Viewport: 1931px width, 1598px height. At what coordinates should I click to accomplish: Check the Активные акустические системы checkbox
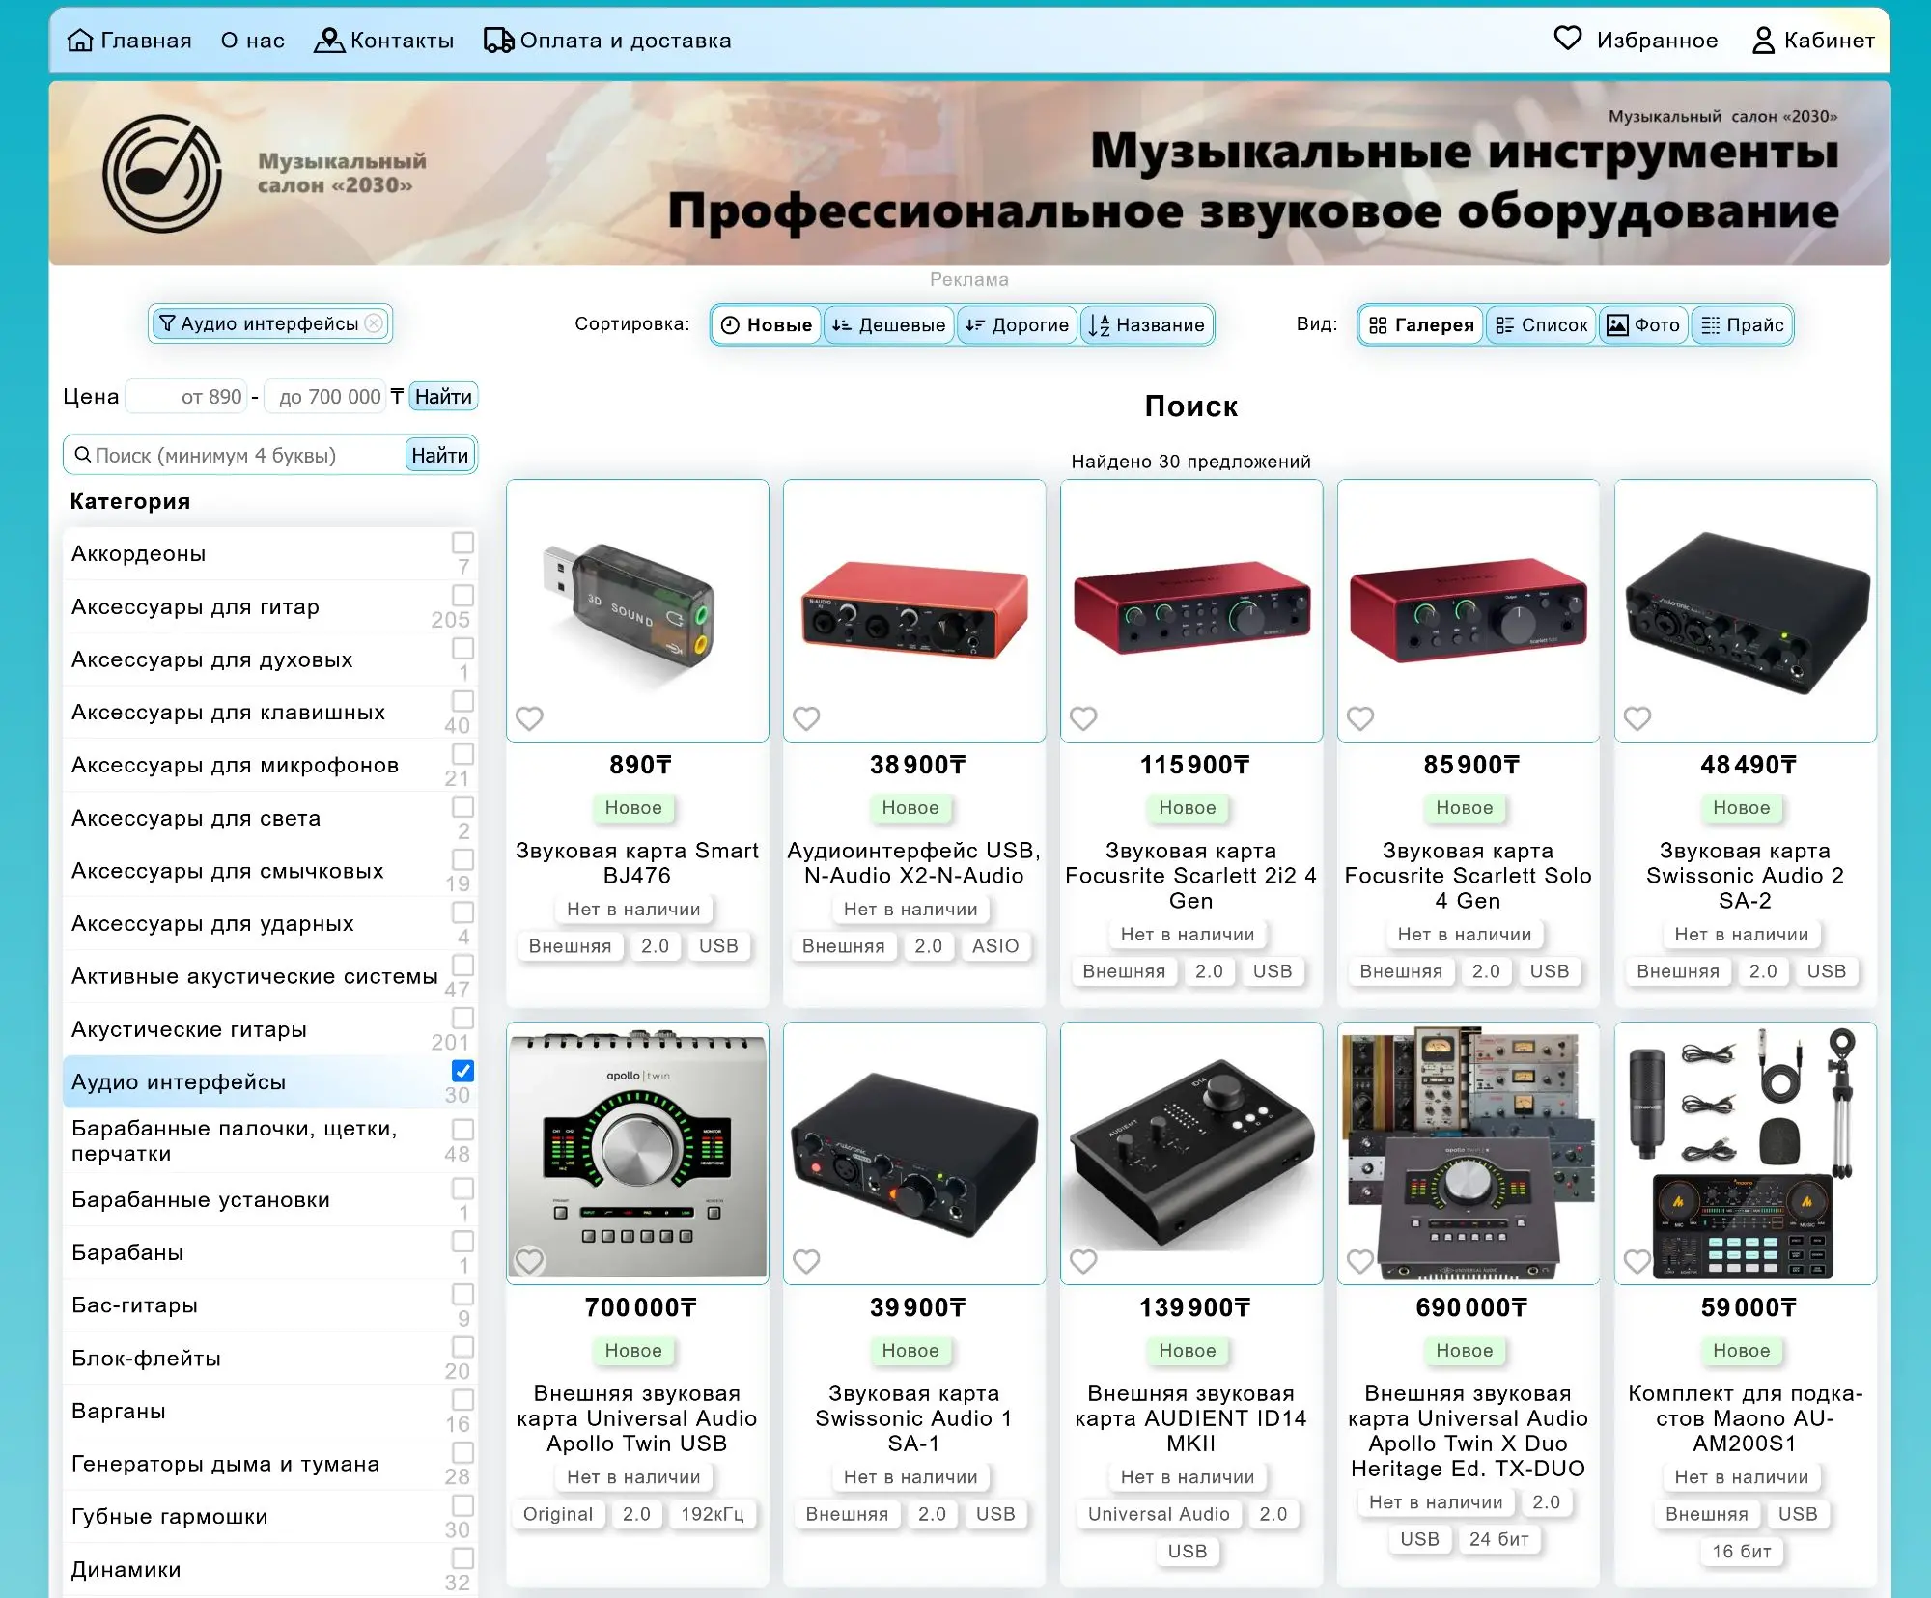pyautogui.click(x=463, y=965)
